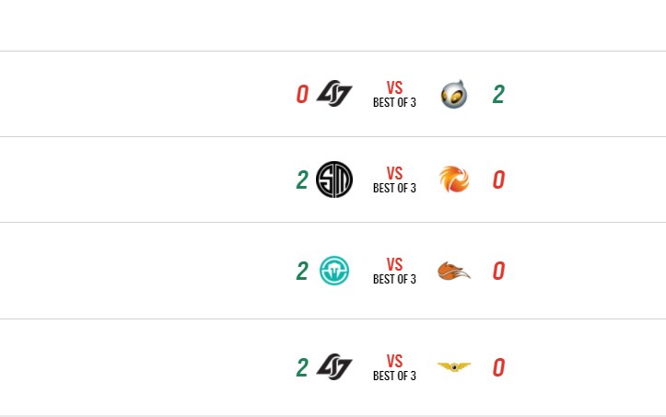666x417 pixels.
Task: Open the CLG vs FlyQuest 'VS' match link
Action: pyautogui.click(x=394, y=367)
